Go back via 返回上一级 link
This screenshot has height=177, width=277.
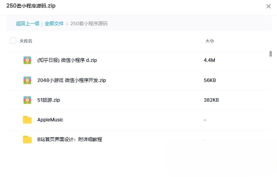(28, 23)
